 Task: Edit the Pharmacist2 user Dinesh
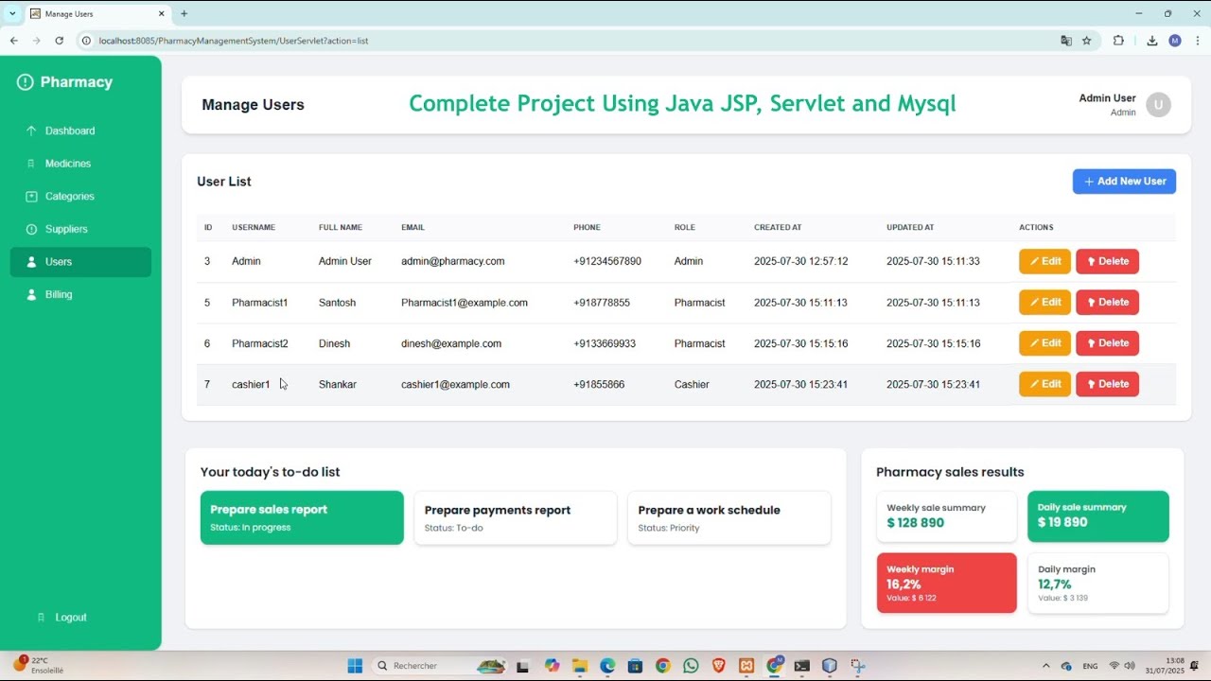point(1044,343)
